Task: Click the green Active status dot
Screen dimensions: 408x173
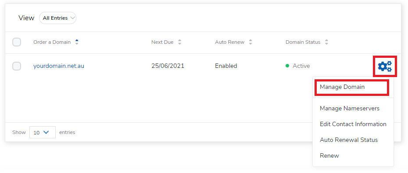Action: pos(287,66)
